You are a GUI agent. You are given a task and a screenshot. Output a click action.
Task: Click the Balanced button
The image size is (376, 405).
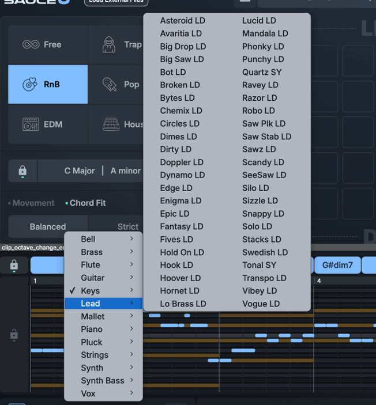(x=48, y=226)
